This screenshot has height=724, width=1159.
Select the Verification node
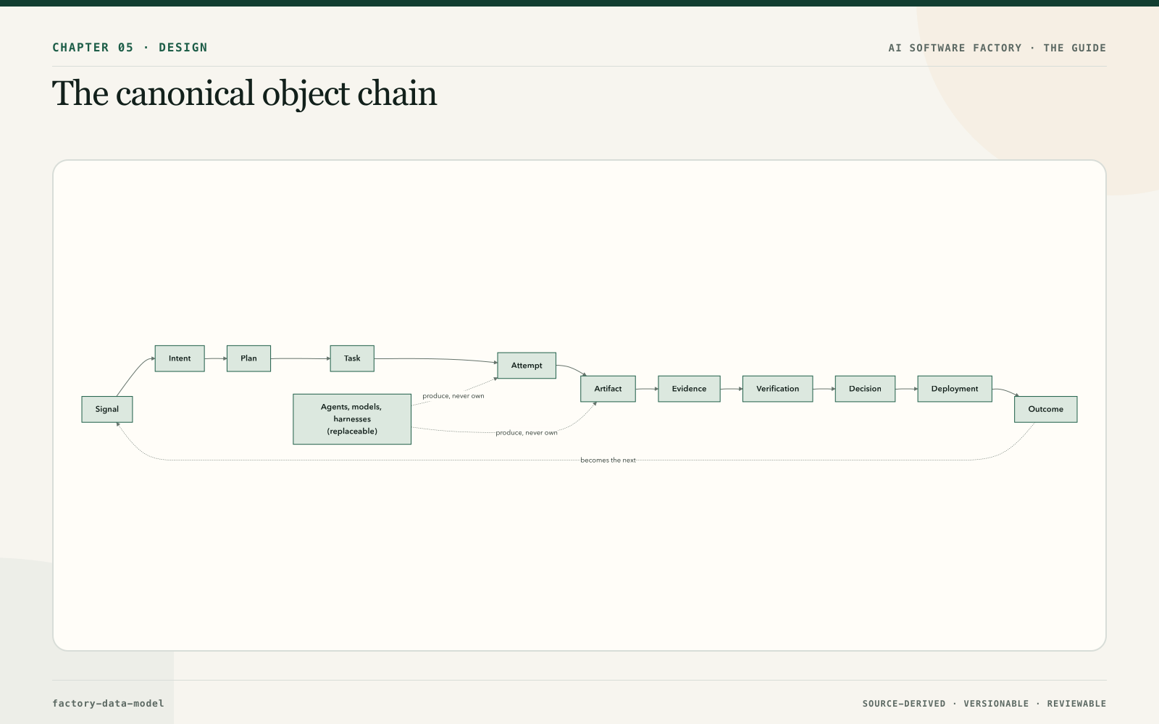click(777, 389)
